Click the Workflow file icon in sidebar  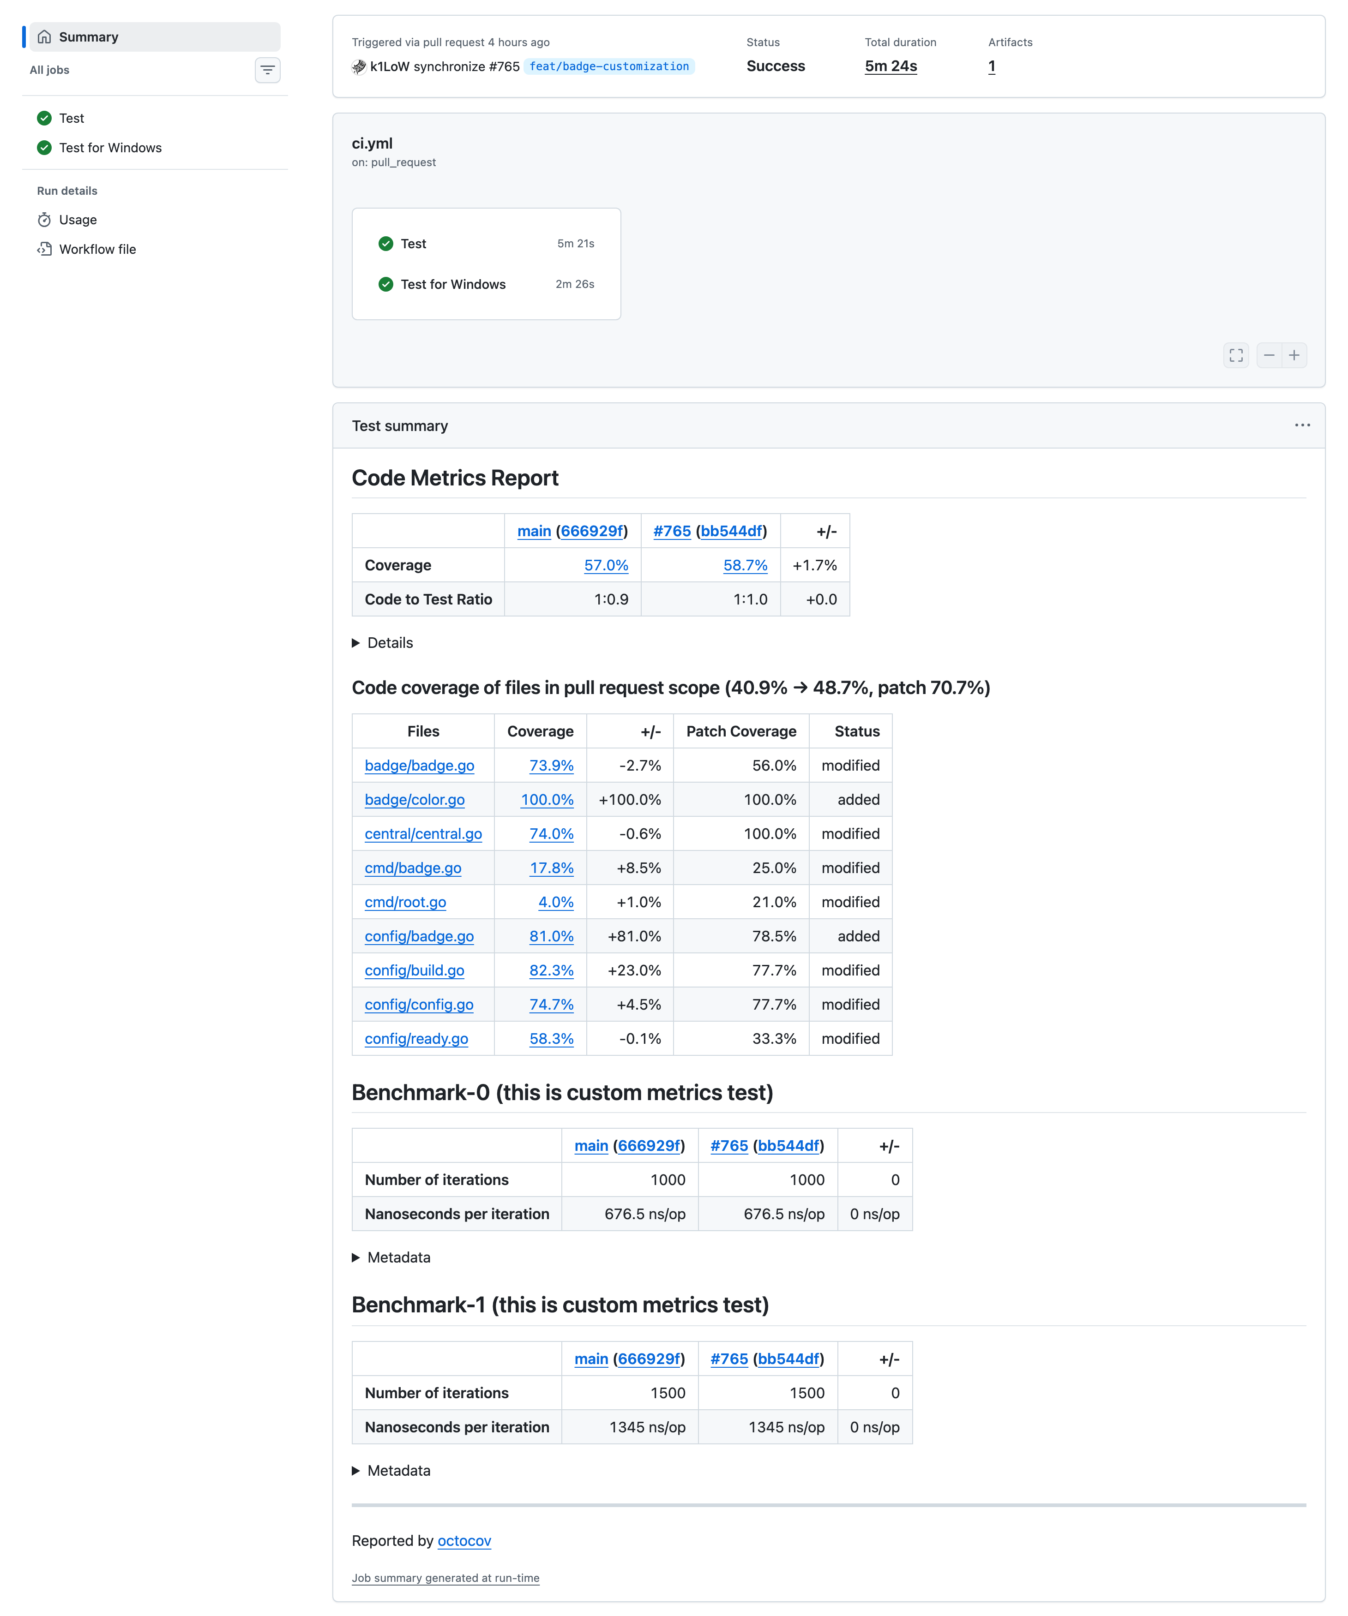[45, 249]
